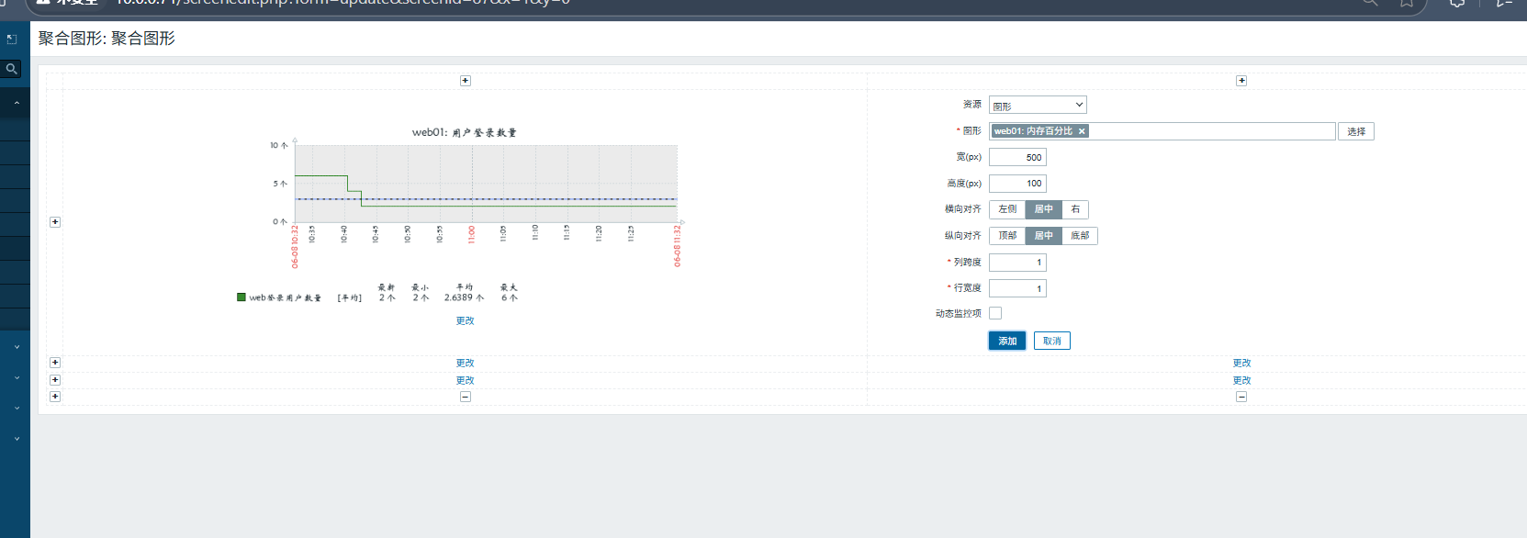Image resolution: width=1527 pixels, height=538 pixels.
Task: Set 纵向对齐 to 顶部
Action: (1007, 236)
